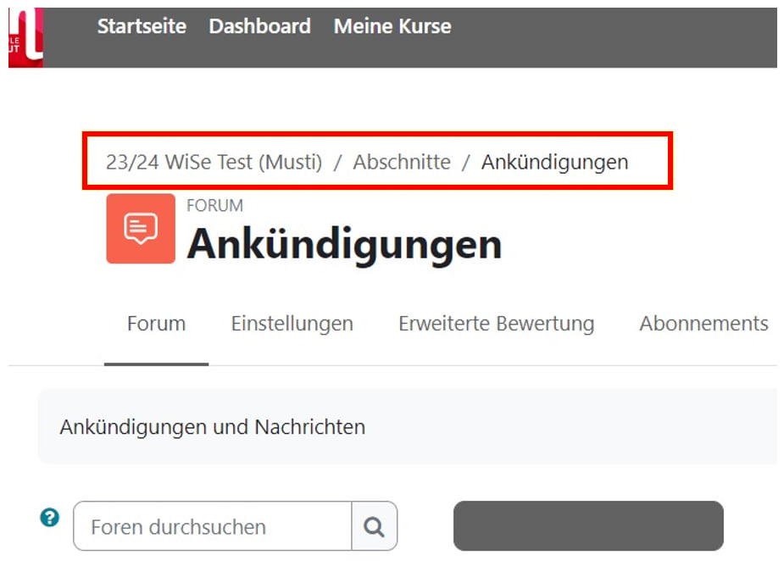Open the question mark help icon

point(50,518)
